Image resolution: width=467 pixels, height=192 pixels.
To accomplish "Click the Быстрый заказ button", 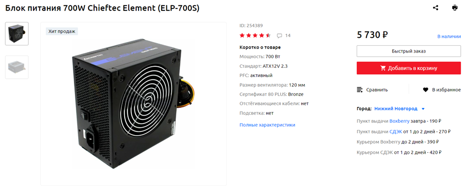I will tap(409, 51).
